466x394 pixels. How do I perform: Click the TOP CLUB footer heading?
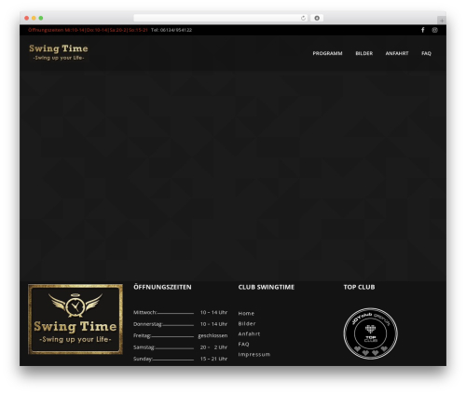coord(359,287)
